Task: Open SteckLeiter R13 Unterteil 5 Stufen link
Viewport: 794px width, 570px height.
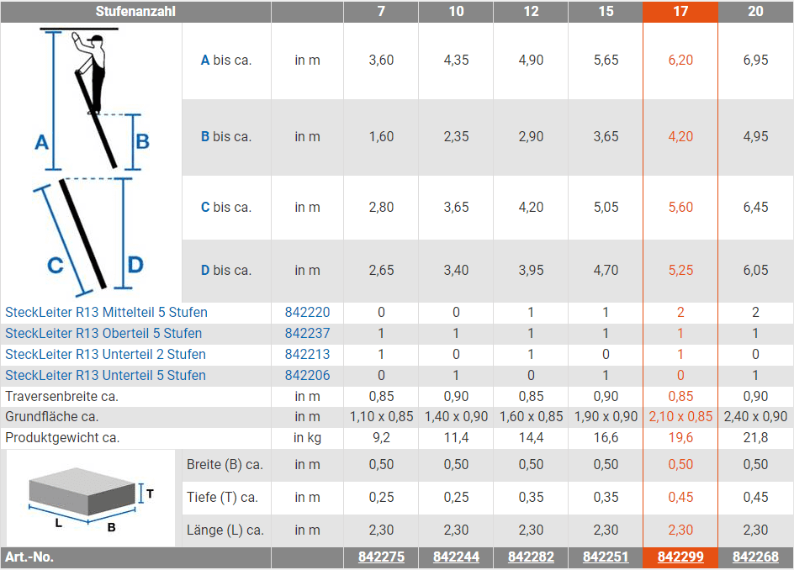Action: tap(105, 376)
